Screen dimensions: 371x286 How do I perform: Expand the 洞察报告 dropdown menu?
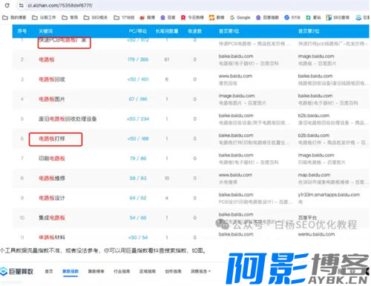pyautogui.click(x=200, y=271)
